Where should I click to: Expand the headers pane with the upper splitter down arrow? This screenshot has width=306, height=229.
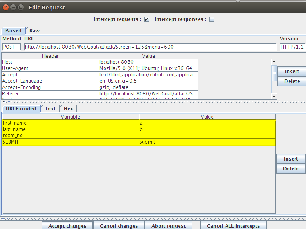9,102
